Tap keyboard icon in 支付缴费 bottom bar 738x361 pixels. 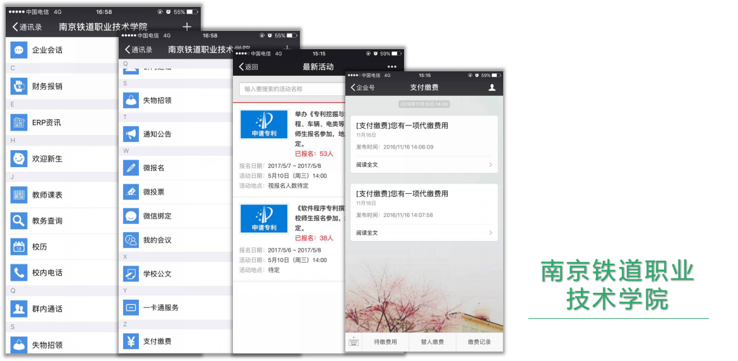(x=354, y=342)
